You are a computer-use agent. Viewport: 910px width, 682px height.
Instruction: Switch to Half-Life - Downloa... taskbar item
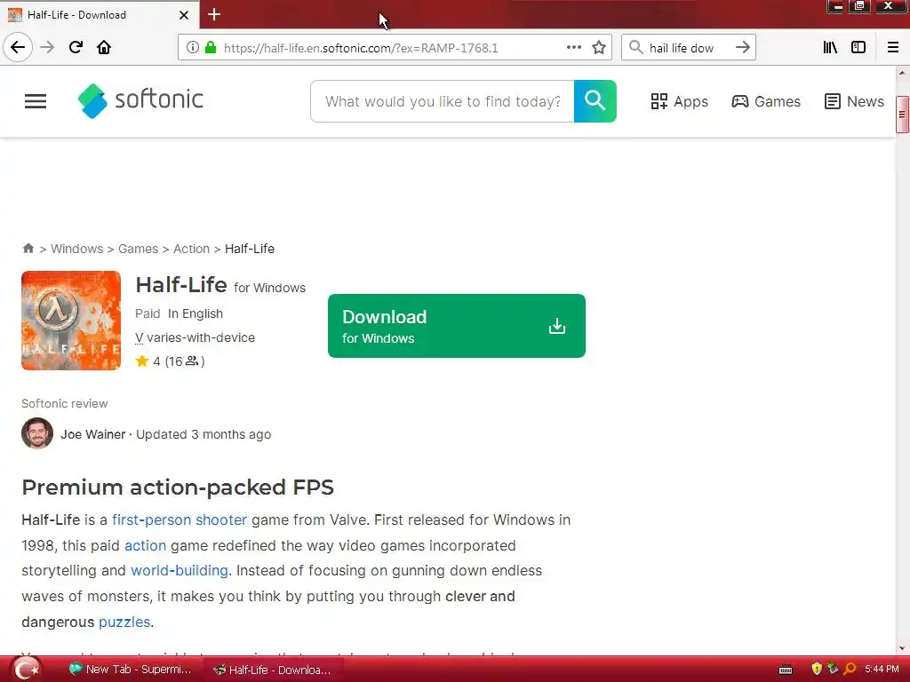[272, 670]
